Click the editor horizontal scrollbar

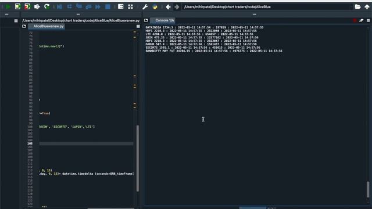click(111, 208)
